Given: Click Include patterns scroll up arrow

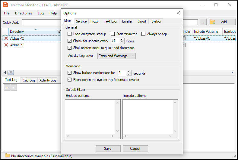Looking at the screenshot, I should tap(175, 103).
